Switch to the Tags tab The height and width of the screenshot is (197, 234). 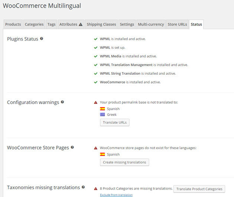coord(52,24)
